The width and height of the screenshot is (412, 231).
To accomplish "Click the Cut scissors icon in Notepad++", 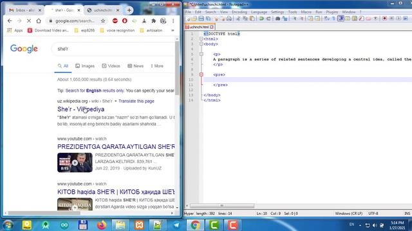I will click(238, 19).
